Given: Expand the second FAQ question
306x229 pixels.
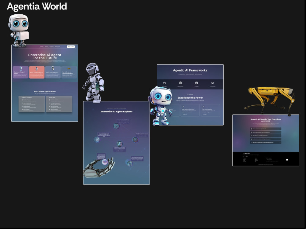Looking at the screenshot, I should 266,132.
